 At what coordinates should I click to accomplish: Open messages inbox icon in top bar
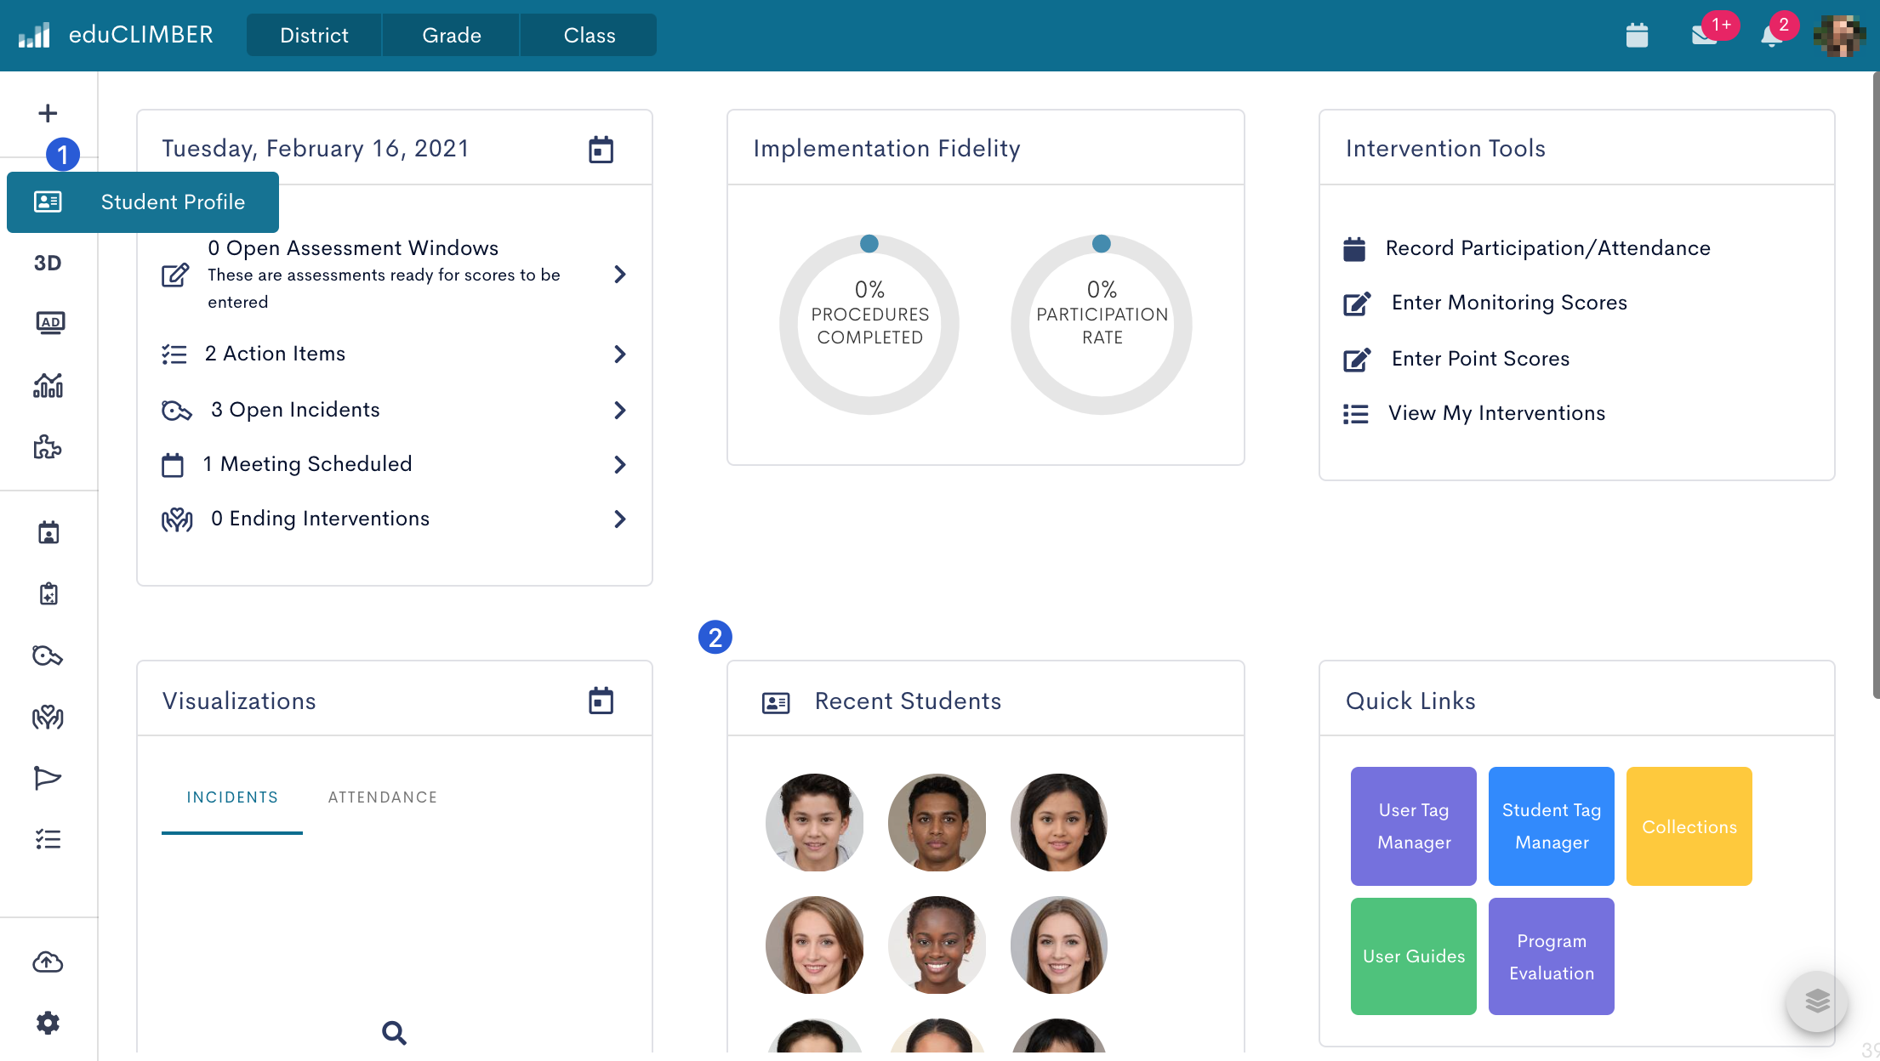pos(1704,35)
